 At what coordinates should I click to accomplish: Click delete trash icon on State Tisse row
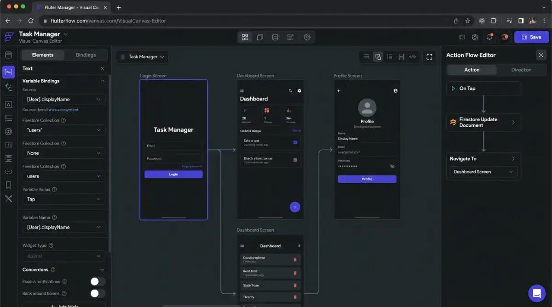tap(295, 285)
